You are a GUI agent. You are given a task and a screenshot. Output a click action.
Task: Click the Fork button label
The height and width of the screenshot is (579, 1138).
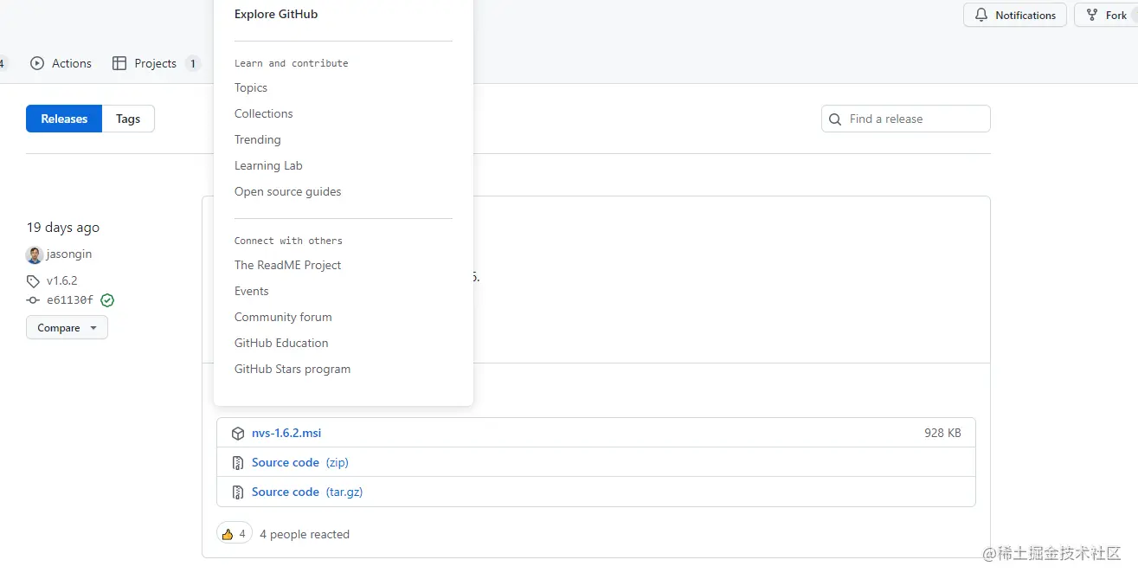point(1116,16)
